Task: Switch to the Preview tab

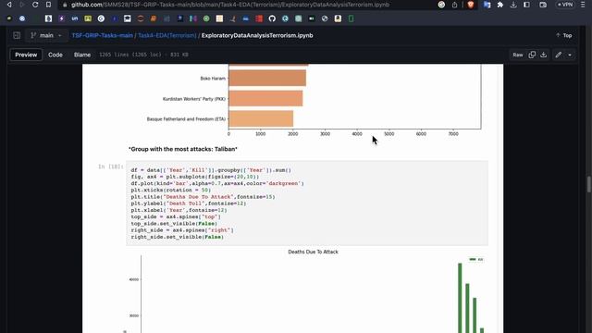Action: tap(26, 55)
